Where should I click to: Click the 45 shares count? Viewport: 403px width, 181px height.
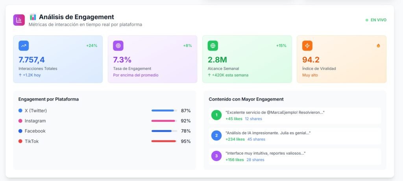tap(256, 139)
